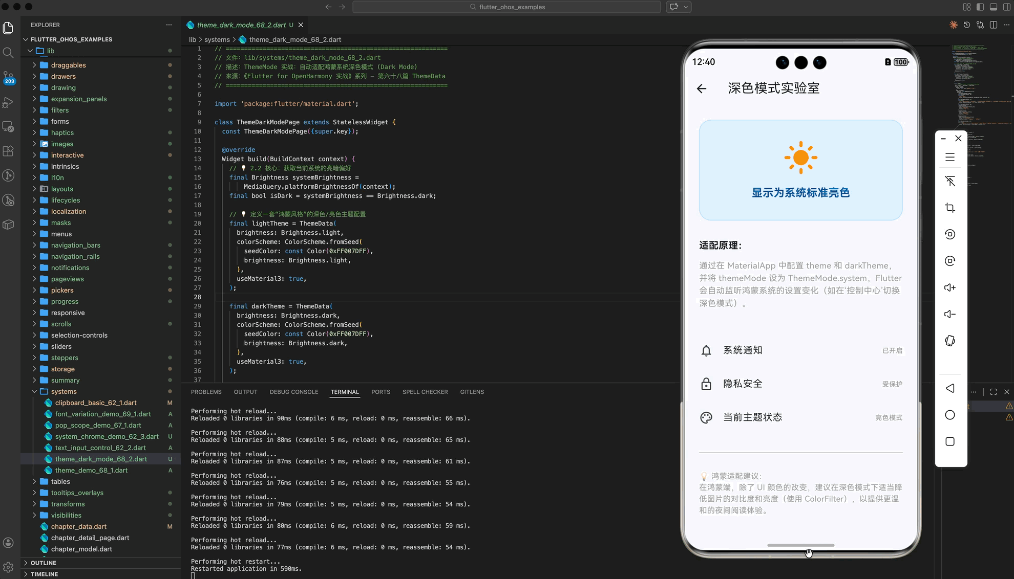Click the flutter_ohos_examples search field in titlebar
The height and width of the screenshot is (579, 1014).
[507, 7]
